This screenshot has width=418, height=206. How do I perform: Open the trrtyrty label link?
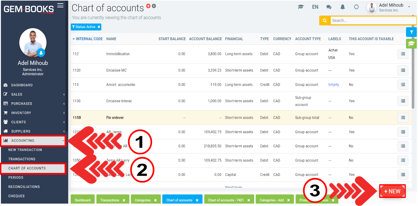coord(334,85)
